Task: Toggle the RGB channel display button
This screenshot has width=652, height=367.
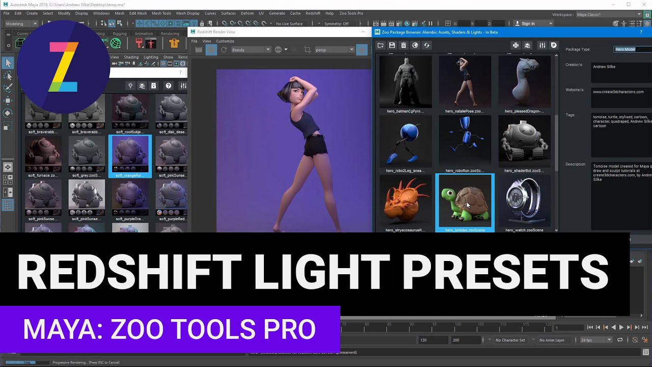Action: (278, 49)
